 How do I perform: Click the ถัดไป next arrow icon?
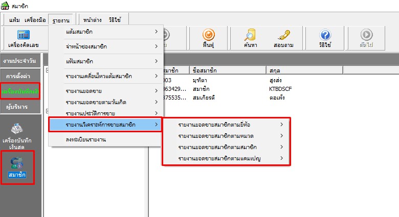click(x=366, y=39)
